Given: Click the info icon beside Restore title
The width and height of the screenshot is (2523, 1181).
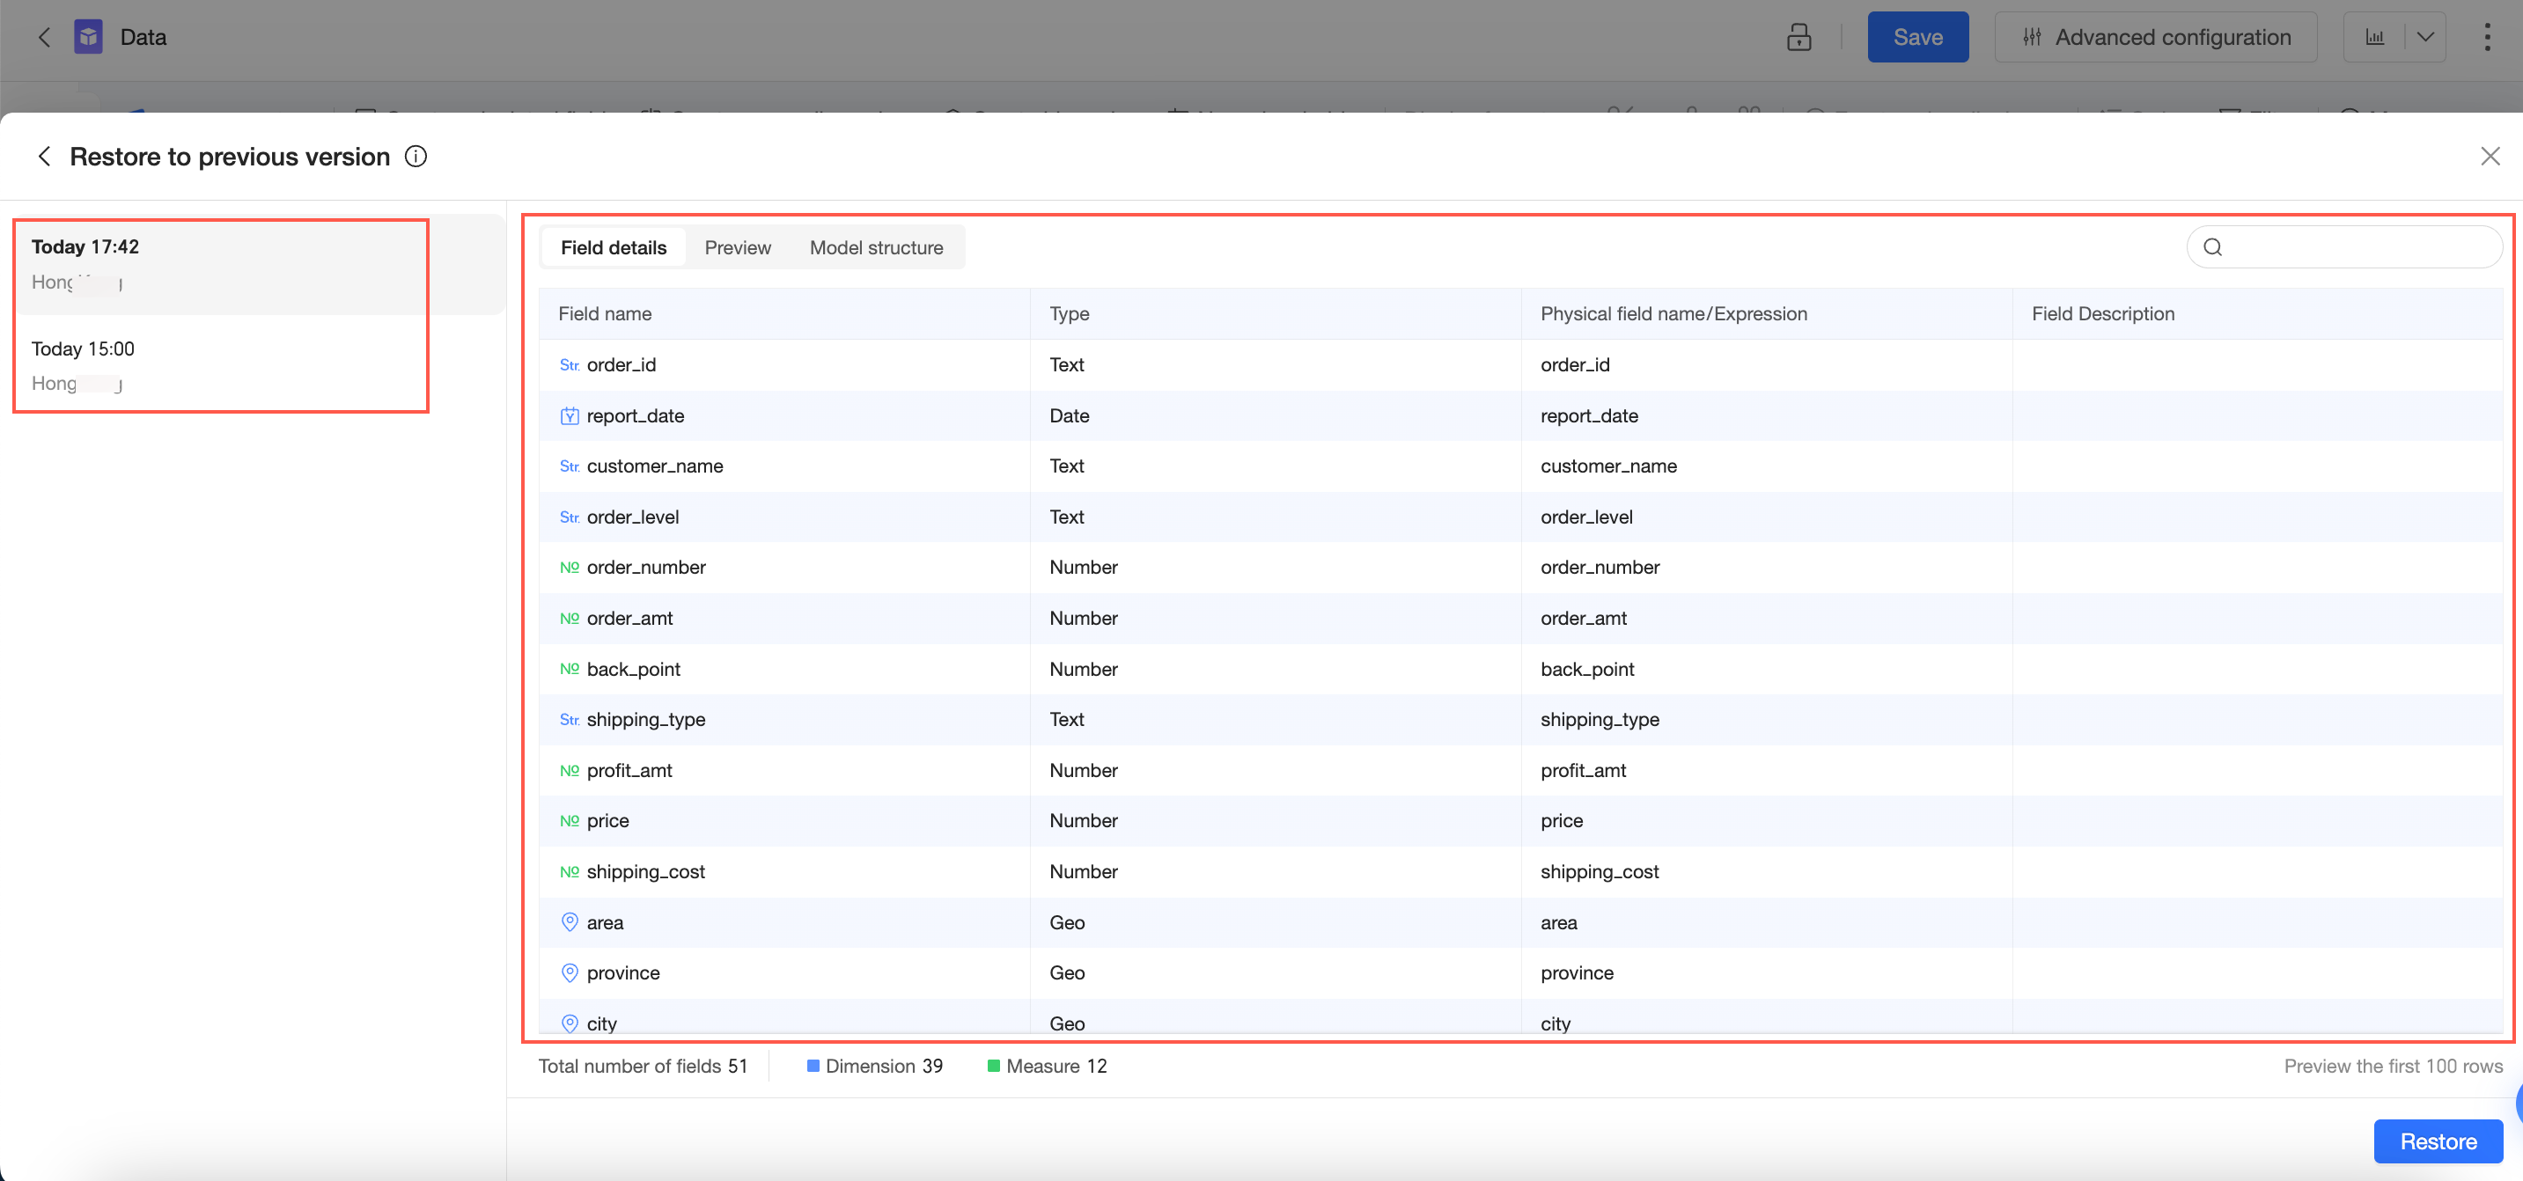Looking at the screenshot, I should coord(416,157).
